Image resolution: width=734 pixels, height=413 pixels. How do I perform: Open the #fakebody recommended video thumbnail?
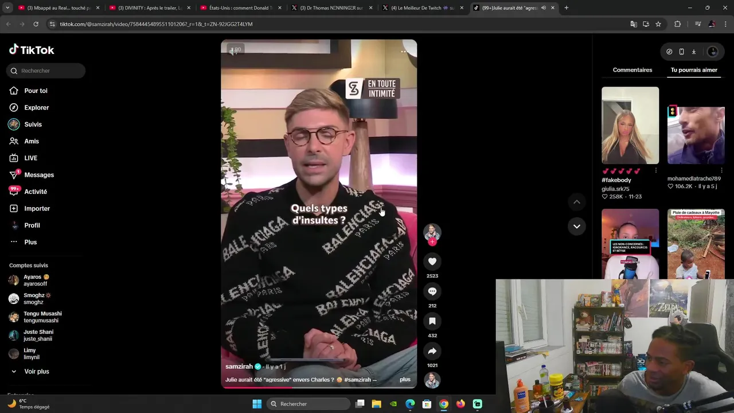pos(630,126)
